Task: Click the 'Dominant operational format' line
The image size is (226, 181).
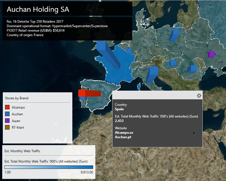Action: click(x=57, y=26)
